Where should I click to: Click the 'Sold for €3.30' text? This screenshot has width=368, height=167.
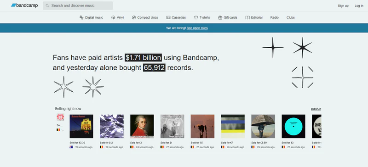(77, 142)
